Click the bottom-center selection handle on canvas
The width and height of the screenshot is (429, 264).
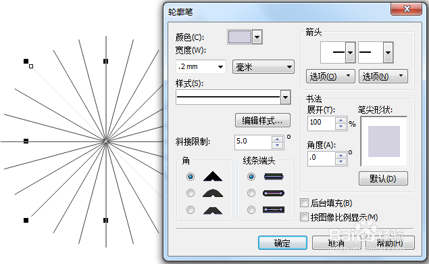[105, 220]
